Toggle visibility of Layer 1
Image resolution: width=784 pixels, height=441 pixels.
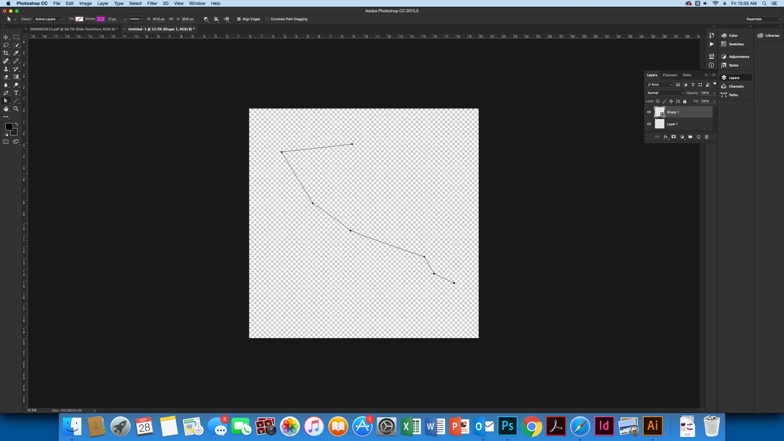click(x=649, y=124)
